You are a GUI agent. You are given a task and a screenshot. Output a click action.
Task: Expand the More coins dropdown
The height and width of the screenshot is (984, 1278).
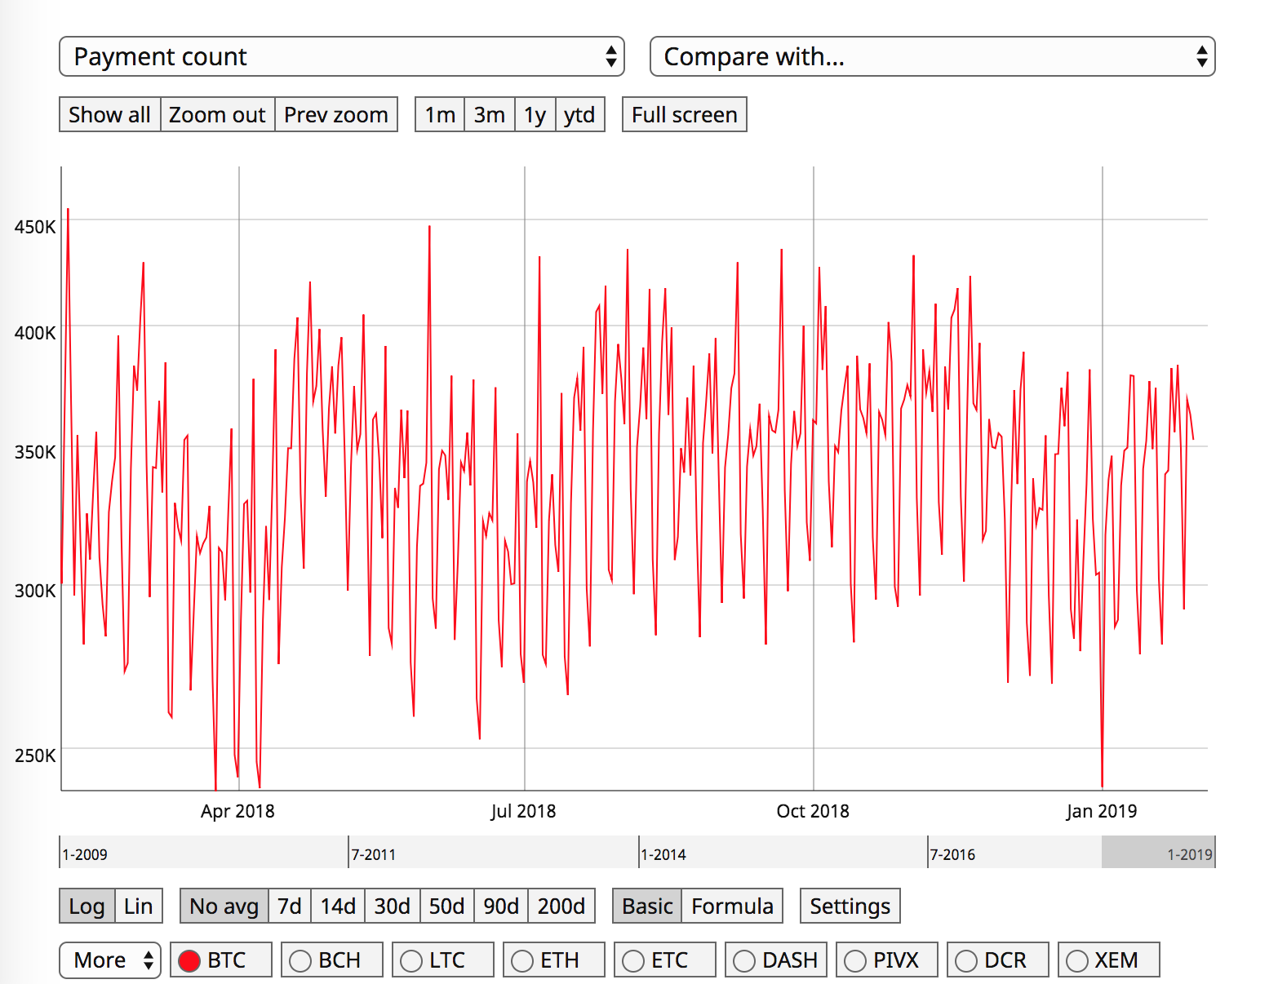(x=110, y=960)
